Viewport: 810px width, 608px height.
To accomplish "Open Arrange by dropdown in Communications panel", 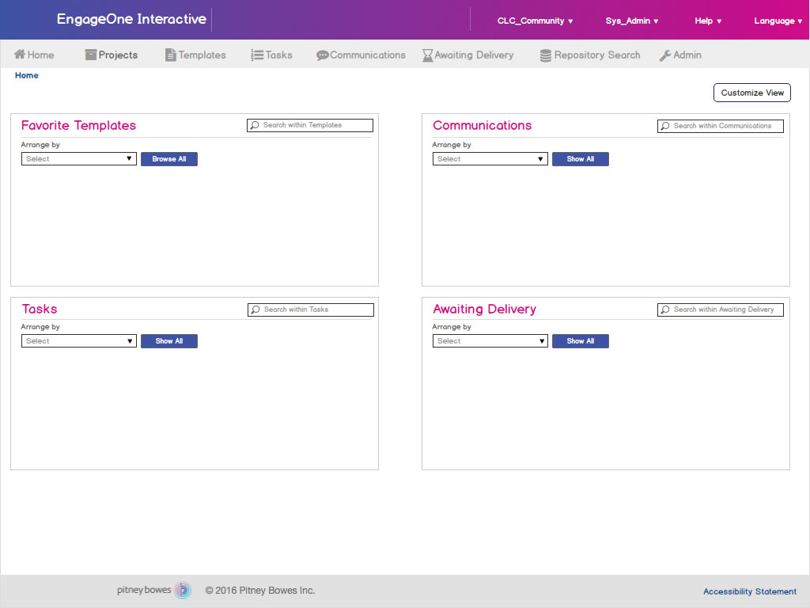I will coord(490,159).
